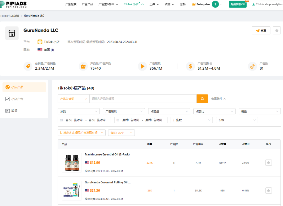The image size is (283, 206).
Task: Open GuruNanda Cocomint Pulling Oil product title
Action: pyautogui.click(x=108, y=182)
